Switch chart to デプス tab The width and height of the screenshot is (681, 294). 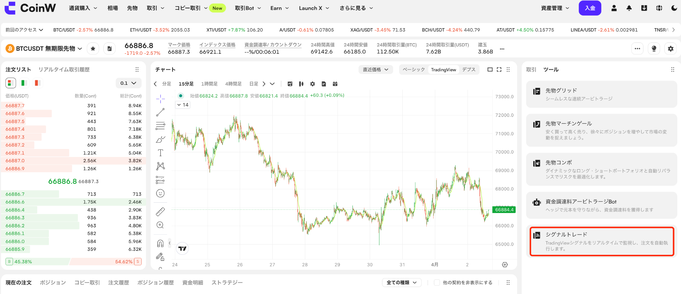469,69
